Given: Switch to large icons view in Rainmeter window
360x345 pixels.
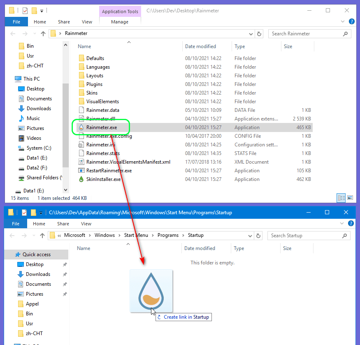Looking at the screenshot, I should [x=350, y=198].
